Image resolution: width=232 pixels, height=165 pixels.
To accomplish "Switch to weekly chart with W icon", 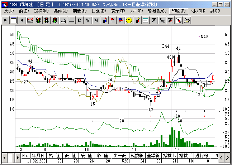I will coord(88,20).
